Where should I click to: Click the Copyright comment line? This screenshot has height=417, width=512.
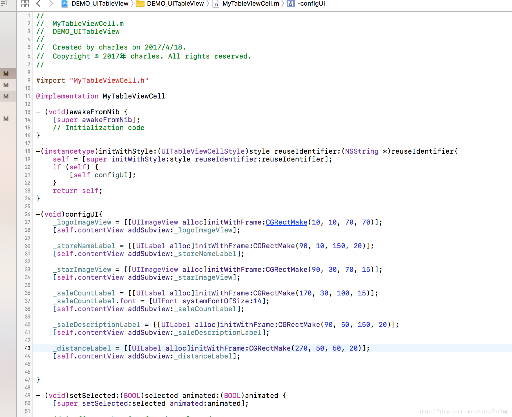144,56
